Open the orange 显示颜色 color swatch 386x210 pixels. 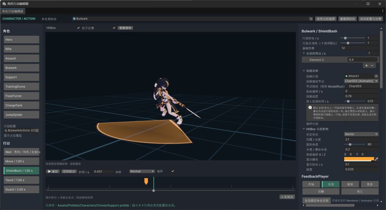[359, 159]
